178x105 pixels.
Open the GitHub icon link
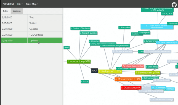[174, 5]
